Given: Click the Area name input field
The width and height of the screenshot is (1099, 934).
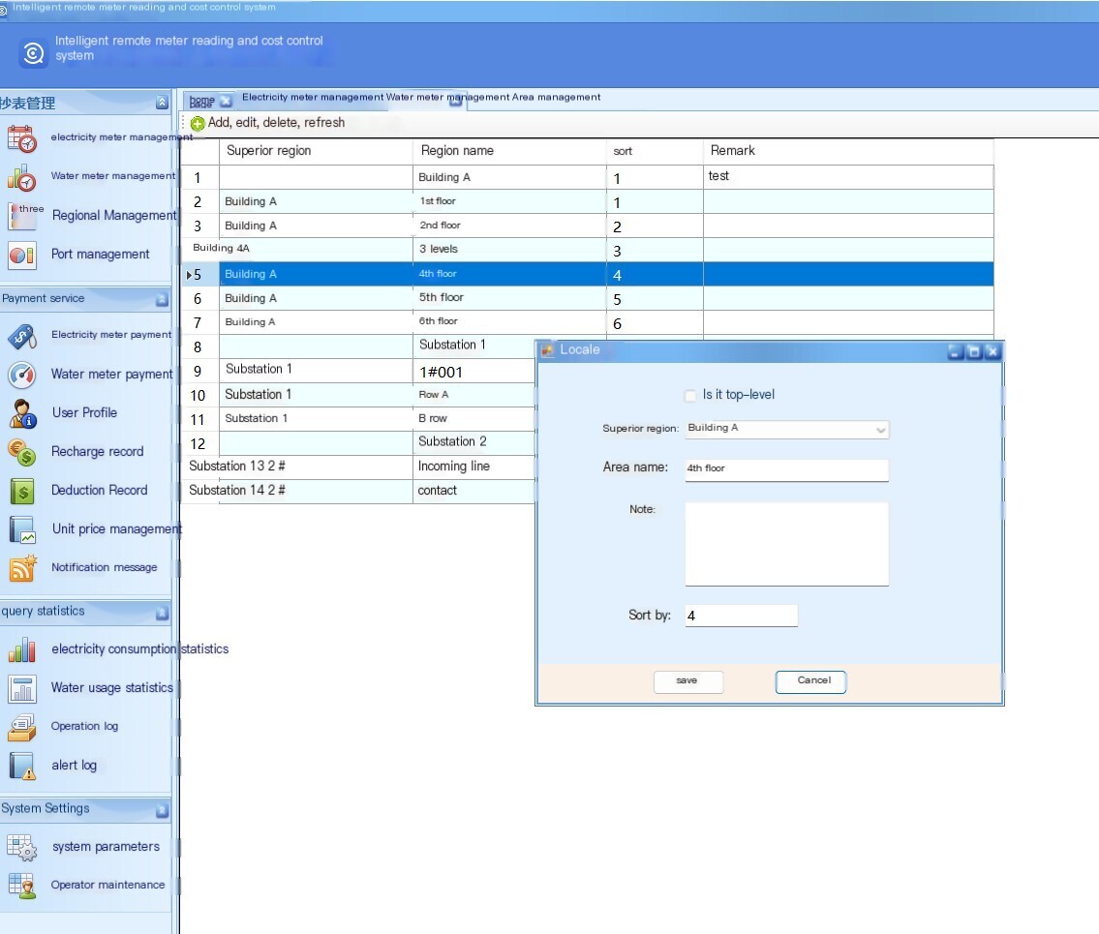Looking at the screenshot, I should click(x=787, y=469).
